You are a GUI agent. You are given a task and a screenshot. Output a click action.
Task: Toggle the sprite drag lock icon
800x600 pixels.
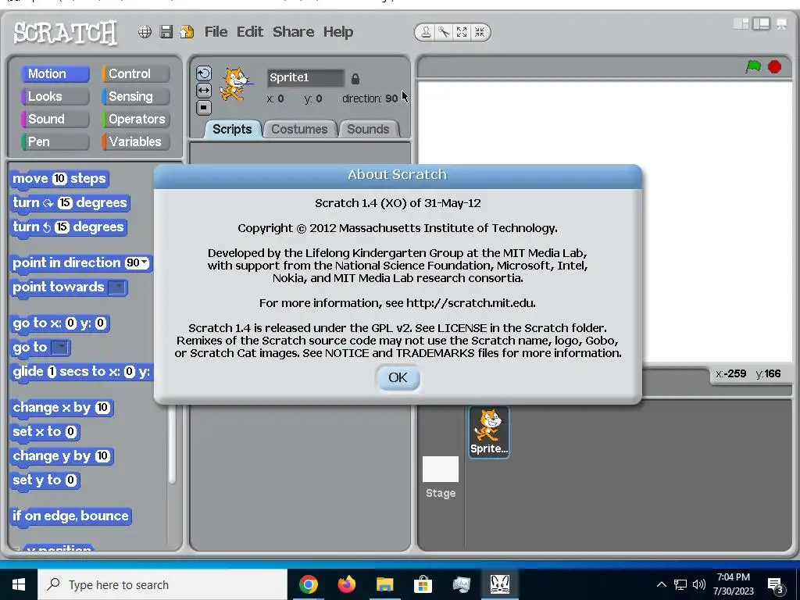pyautogui.click(x=355, y=79)
